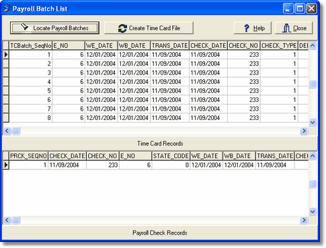The width and height of the screenshot is (326, 248).
Task: Click the exit door icon
Action: coord(286,28)
